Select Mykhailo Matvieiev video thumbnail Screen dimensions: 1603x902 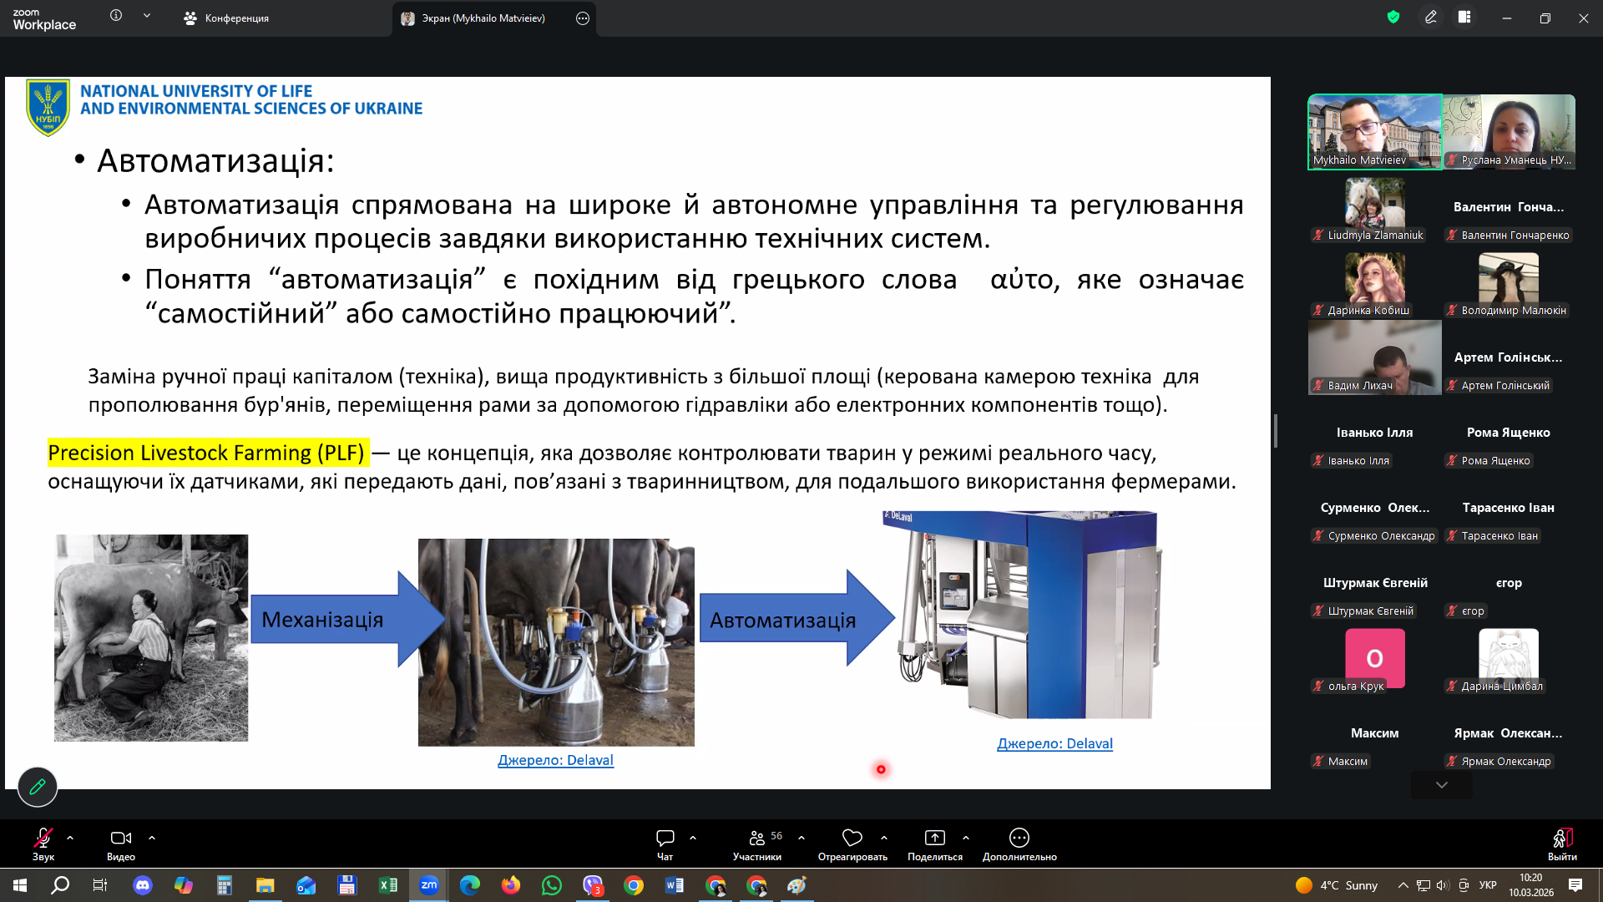(1374, 131)
